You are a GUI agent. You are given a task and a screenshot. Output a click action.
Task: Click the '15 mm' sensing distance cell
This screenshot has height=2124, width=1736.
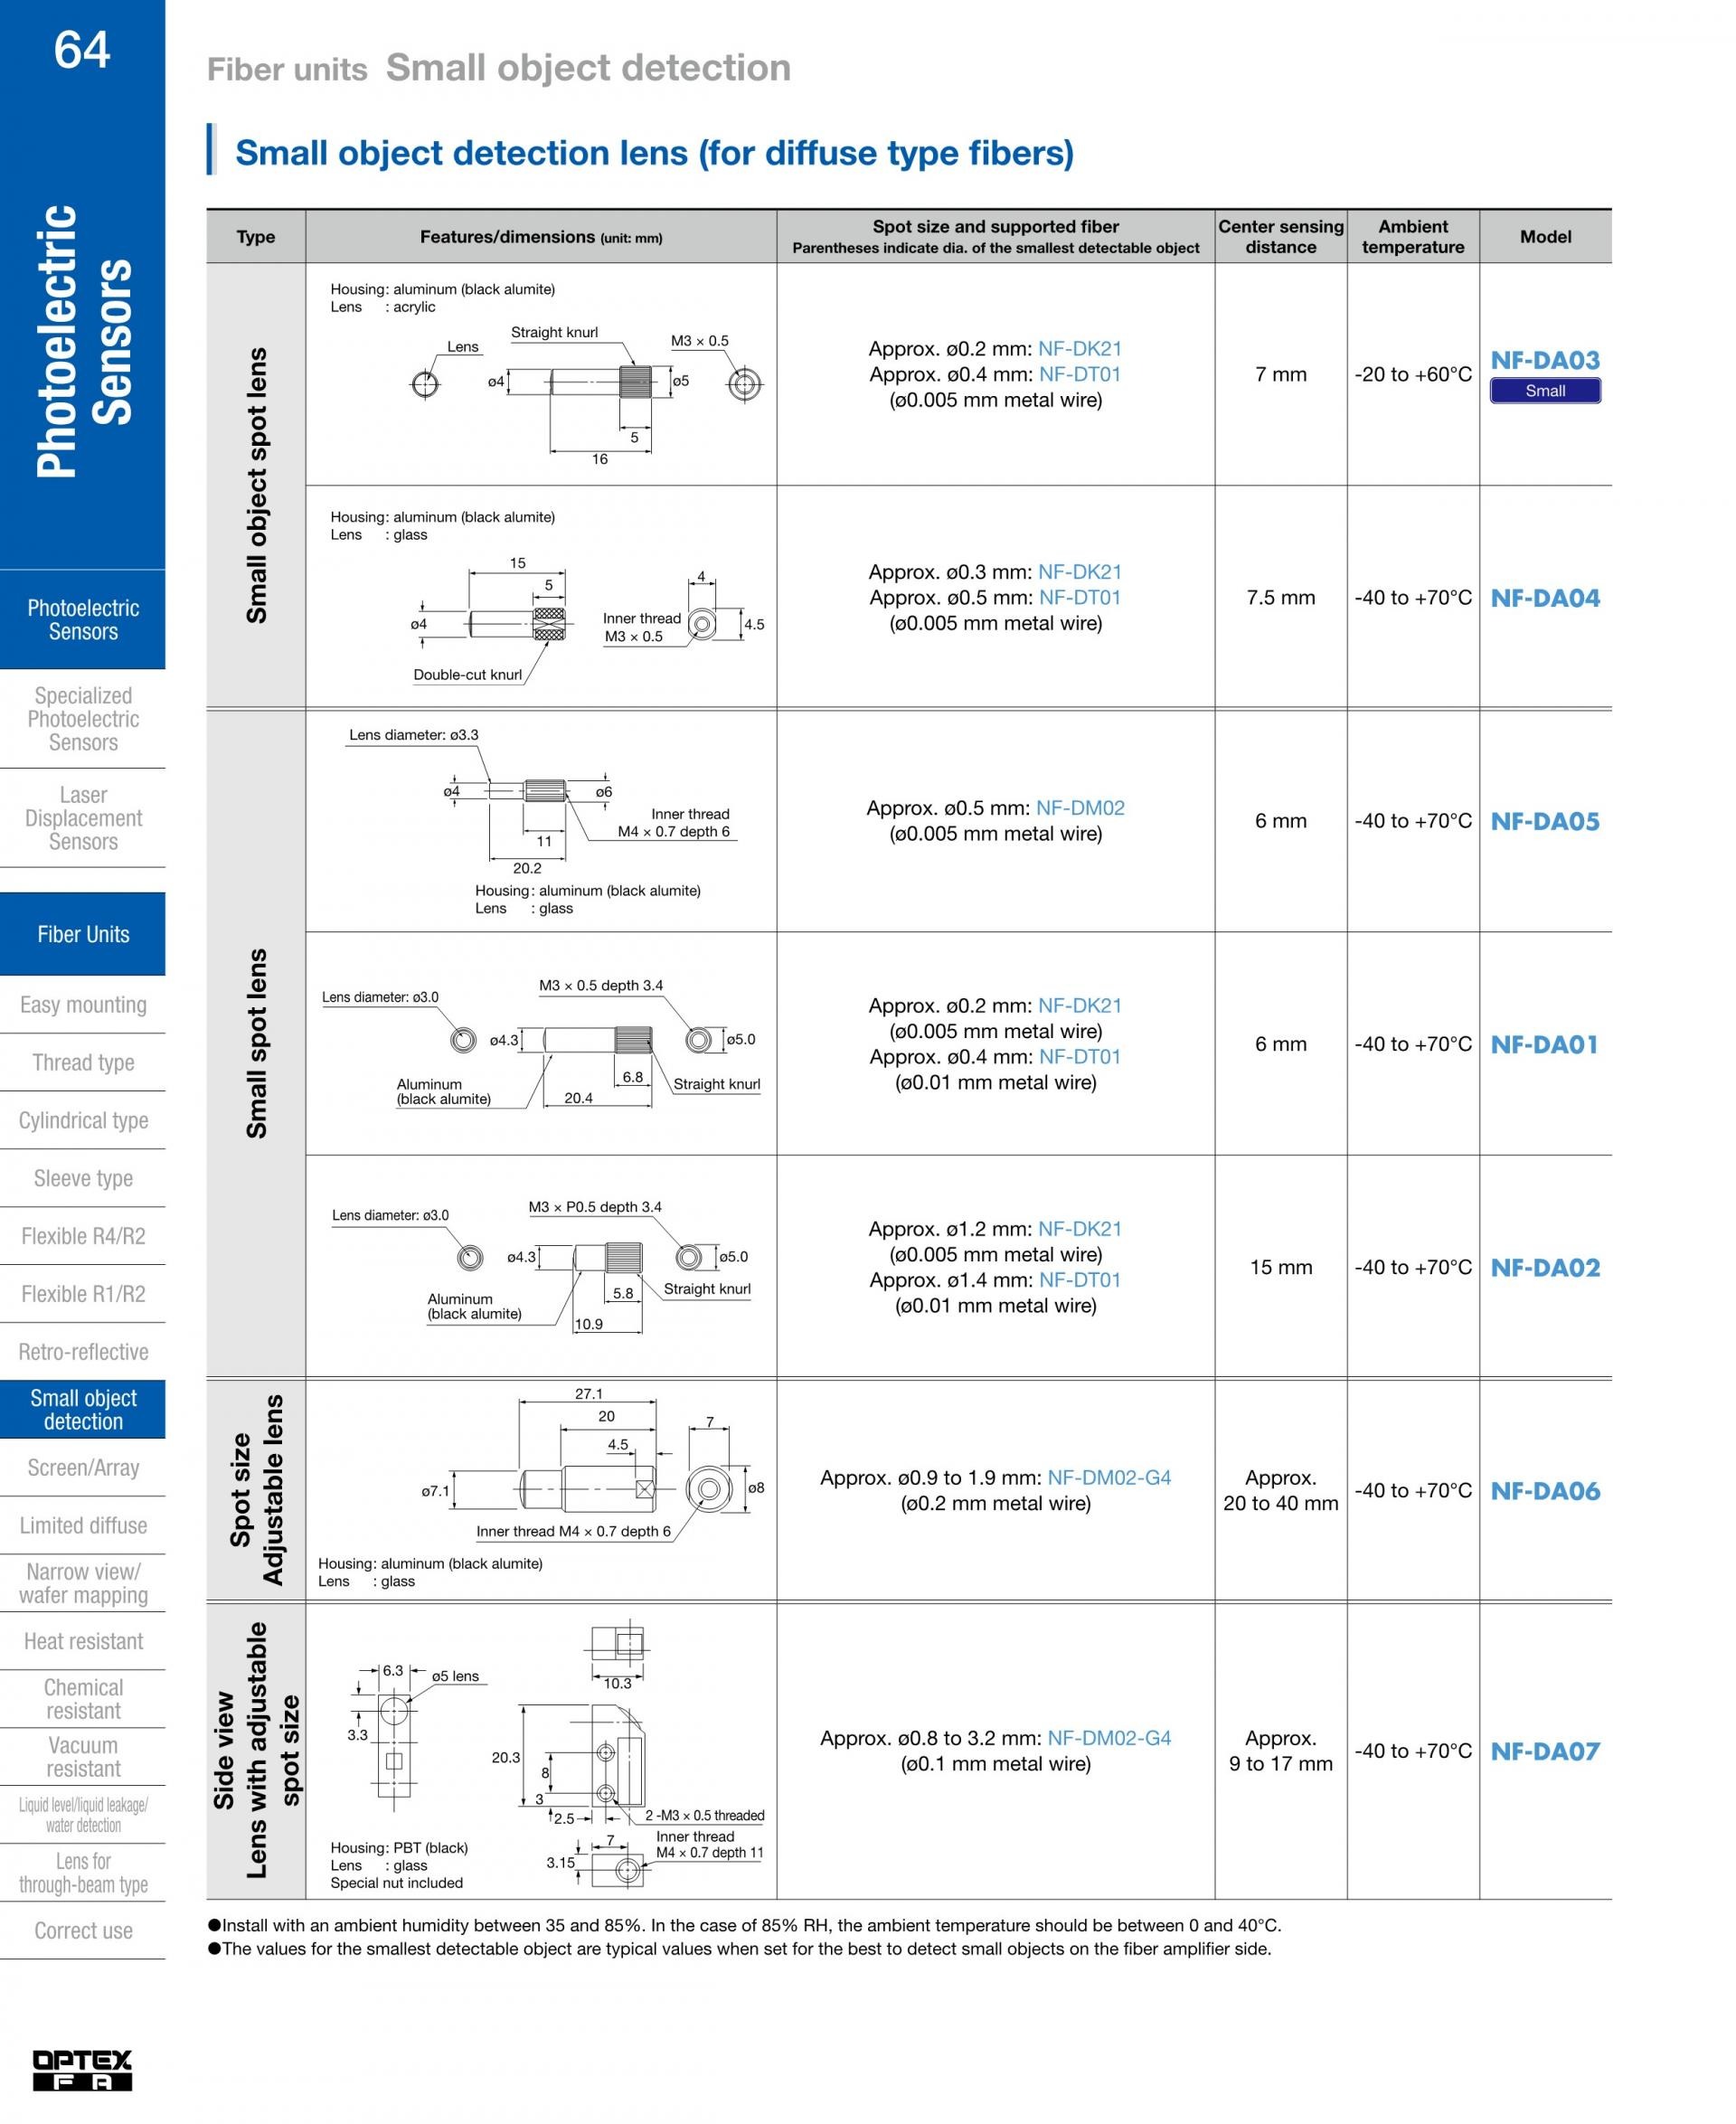pyautogui.click(x=1281, y=1267)
